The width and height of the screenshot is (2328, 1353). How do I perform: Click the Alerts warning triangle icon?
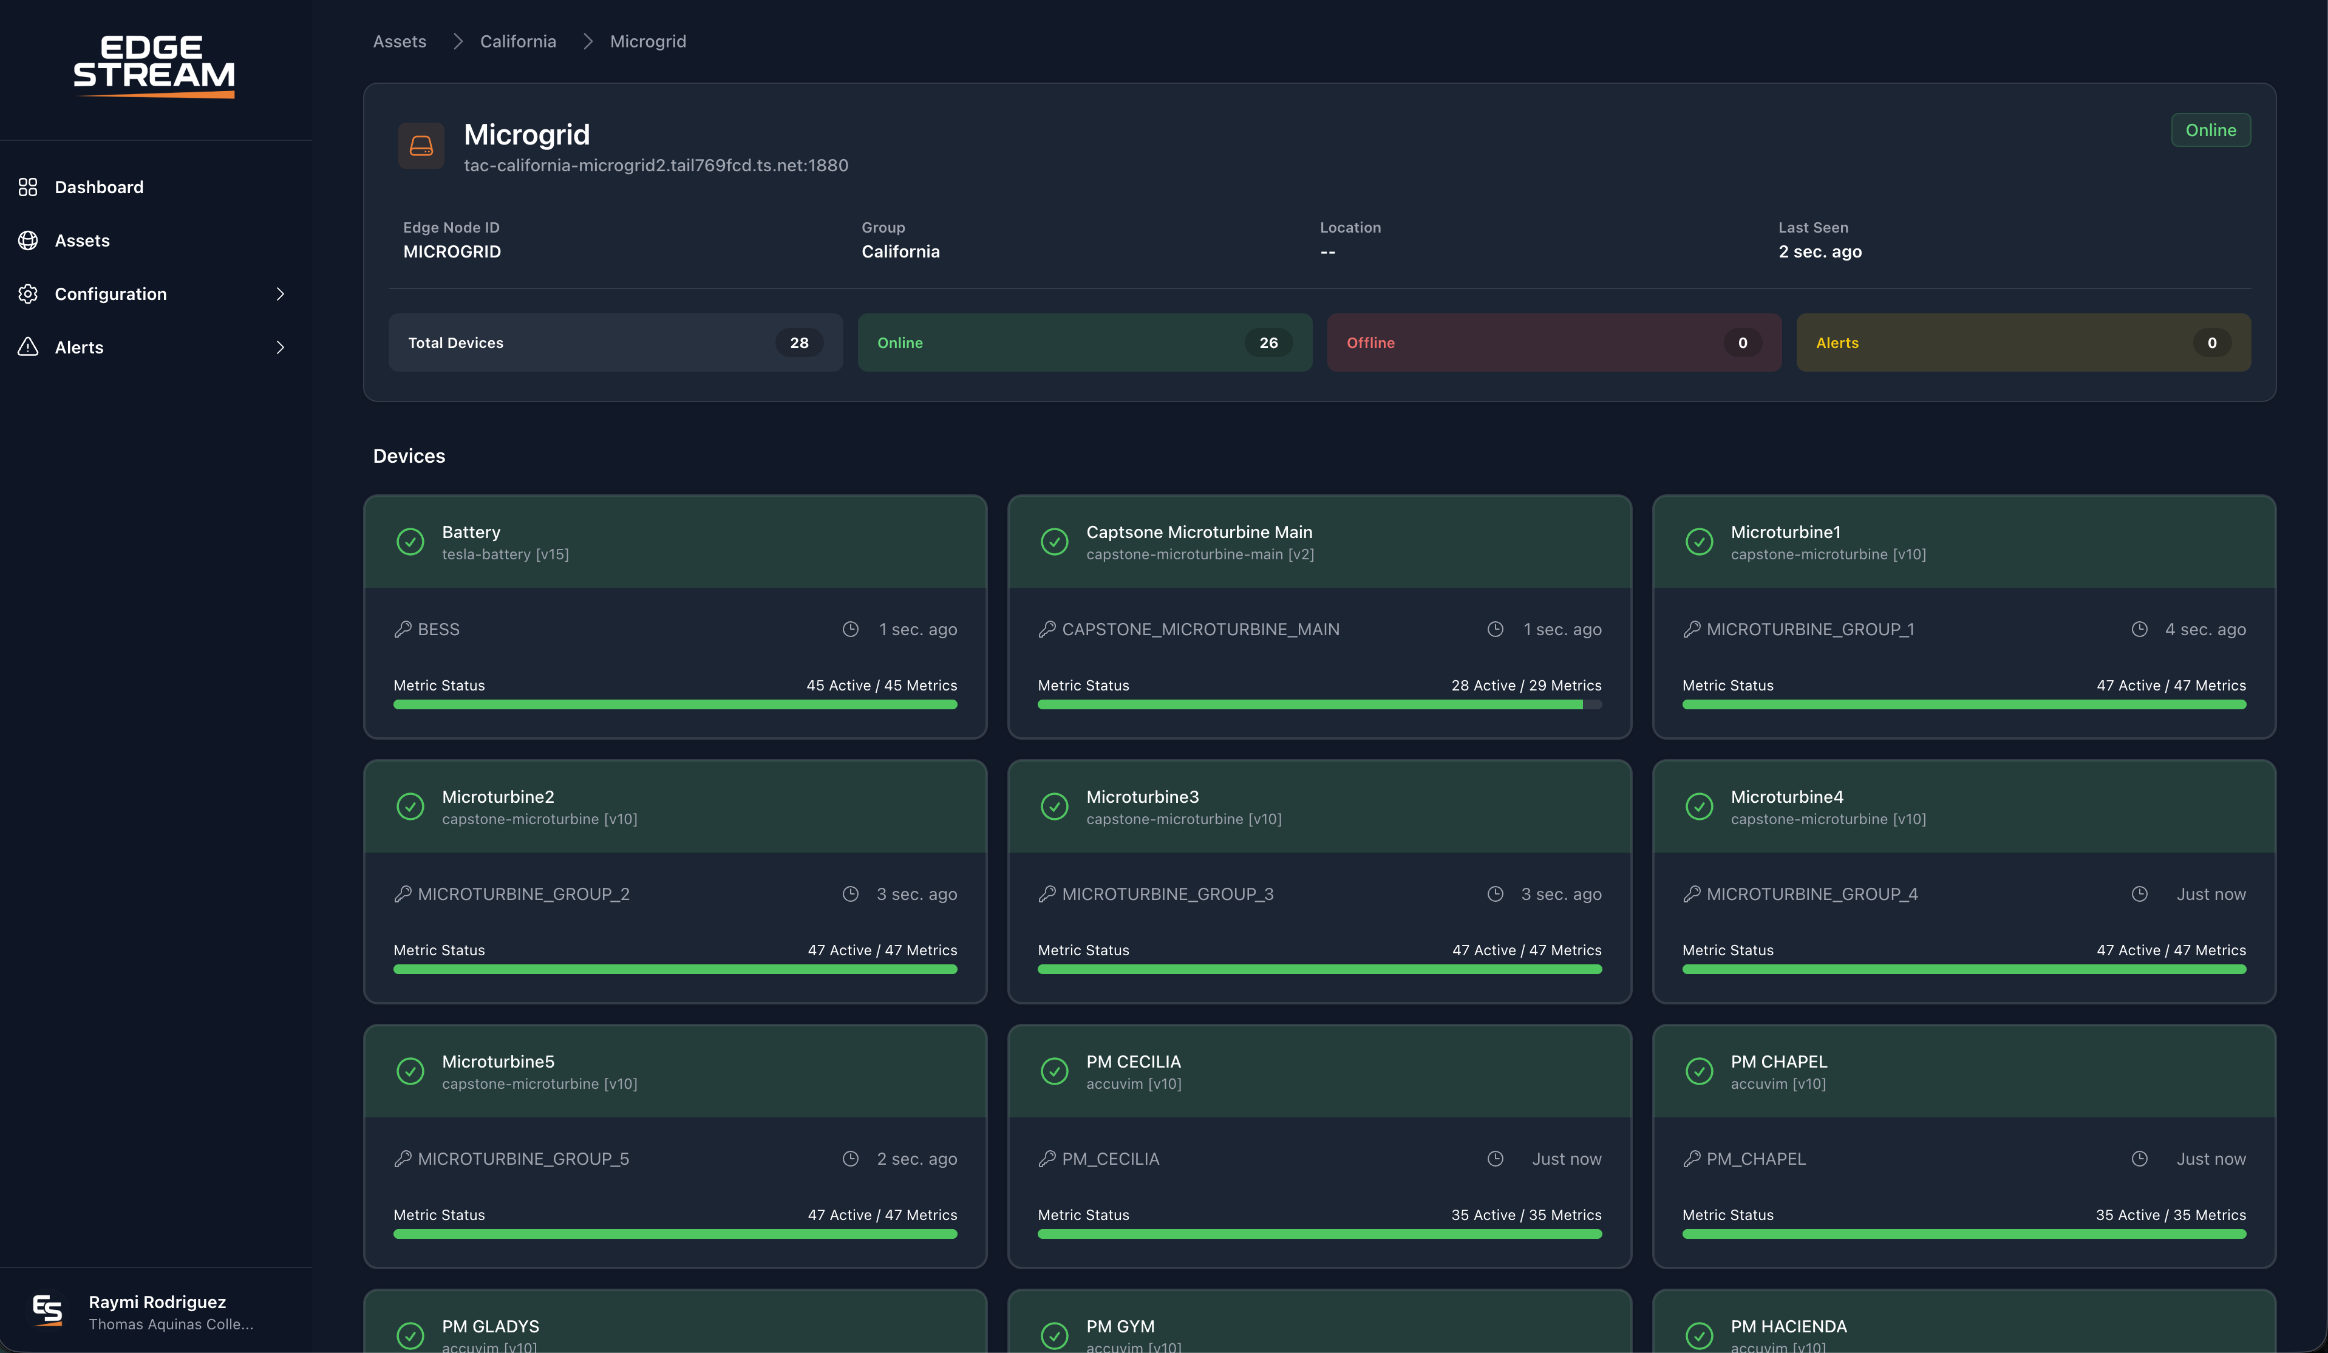click(28, 347)
